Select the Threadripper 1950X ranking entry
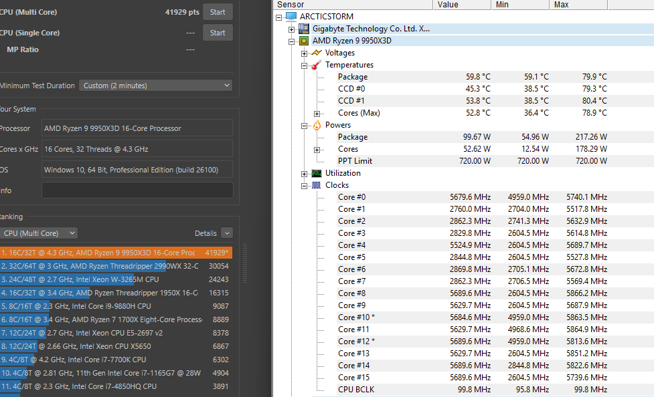Screen dimensions: 654x397 click(116, 293)
